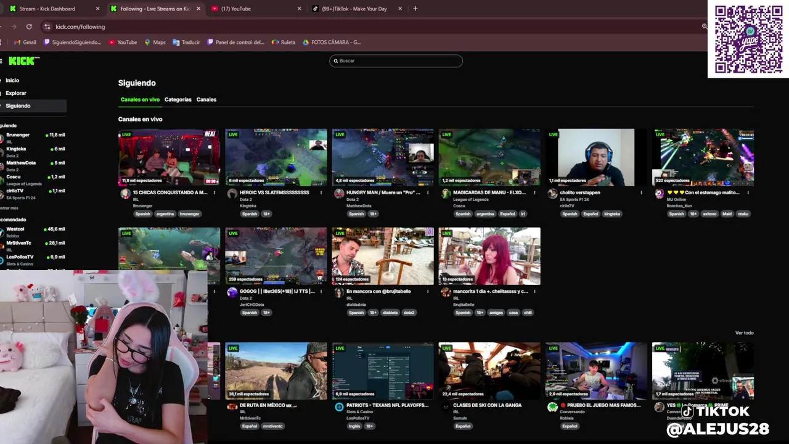Open the Ruleta bookmark
Screen dimensions: 789x444
(x=284, y=43)
